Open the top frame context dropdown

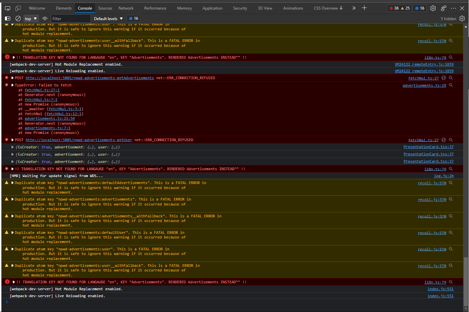click(x=31, y=18)
